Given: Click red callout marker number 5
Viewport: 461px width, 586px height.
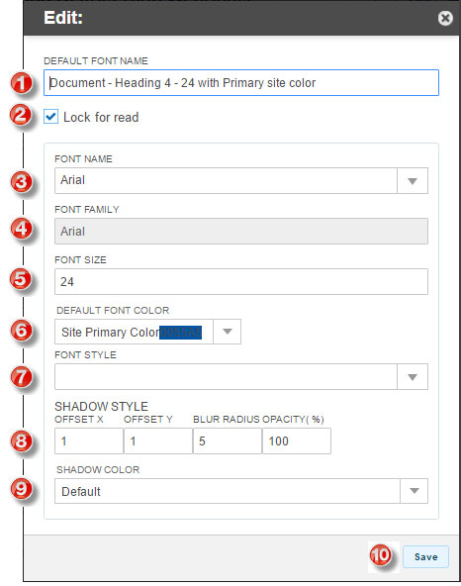Looking at the screenshot, I should tap(22, 279).
